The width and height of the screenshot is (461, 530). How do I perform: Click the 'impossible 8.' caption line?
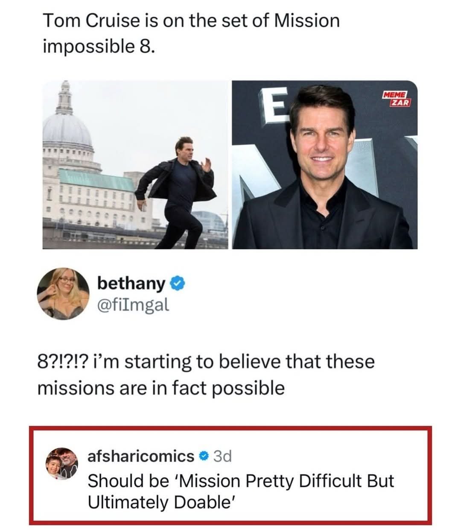point(97,47)
